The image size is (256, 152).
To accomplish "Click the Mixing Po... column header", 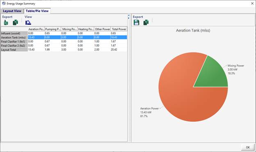I will (69, 29).
